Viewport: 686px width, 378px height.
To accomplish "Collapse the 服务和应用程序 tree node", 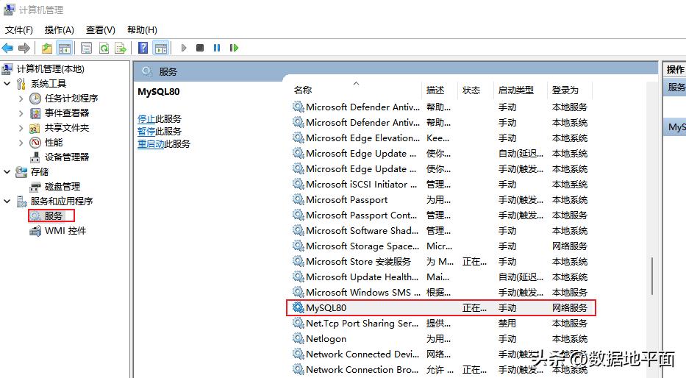I will tap(7, 201).
